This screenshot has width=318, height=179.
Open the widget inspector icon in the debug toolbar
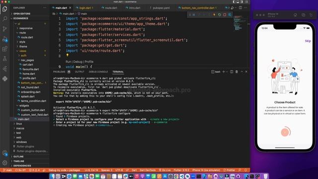click(230, 14)
